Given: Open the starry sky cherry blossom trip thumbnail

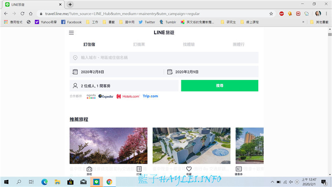Looking at the screenshot, I should click(108, 146).
